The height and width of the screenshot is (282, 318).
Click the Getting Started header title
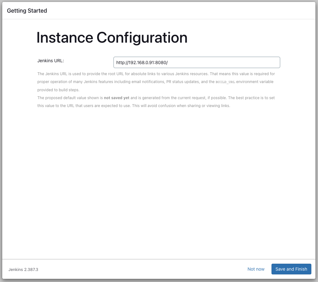27,11
